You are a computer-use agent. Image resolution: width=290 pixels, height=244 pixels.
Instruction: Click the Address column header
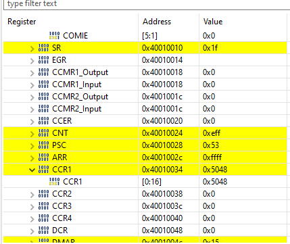157,22
